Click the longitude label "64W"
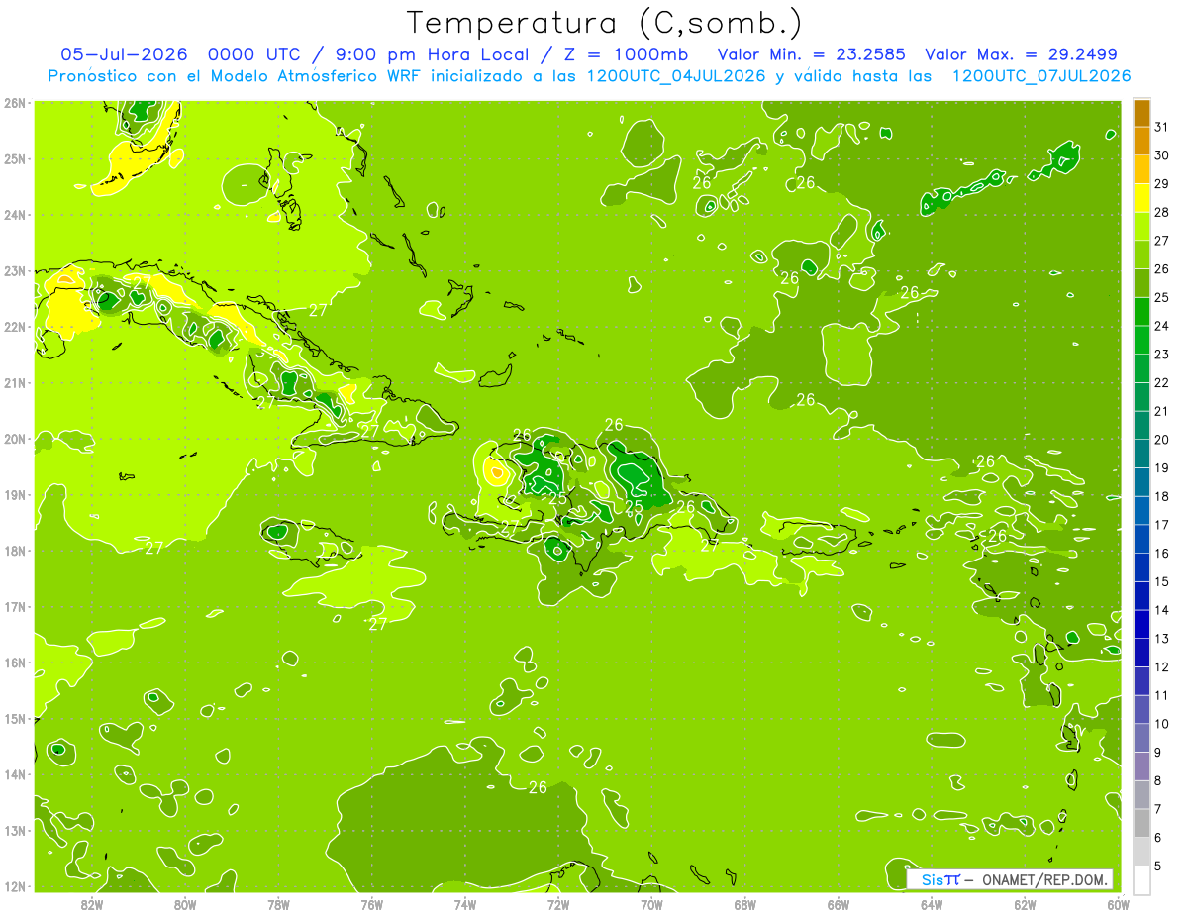 (x=931, y=904)
